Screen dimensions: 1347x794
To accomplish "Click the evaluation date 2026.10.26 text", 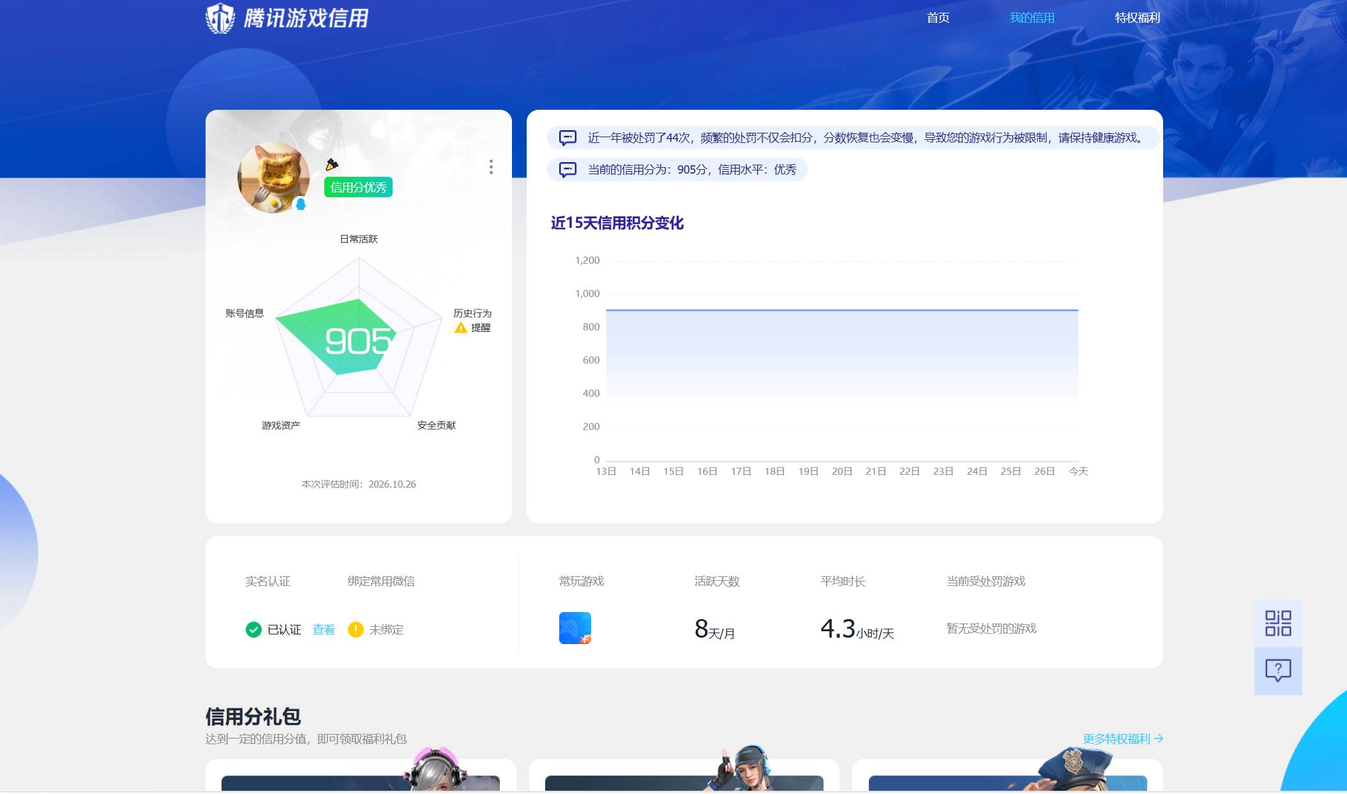I will click(x=392, y=484).
